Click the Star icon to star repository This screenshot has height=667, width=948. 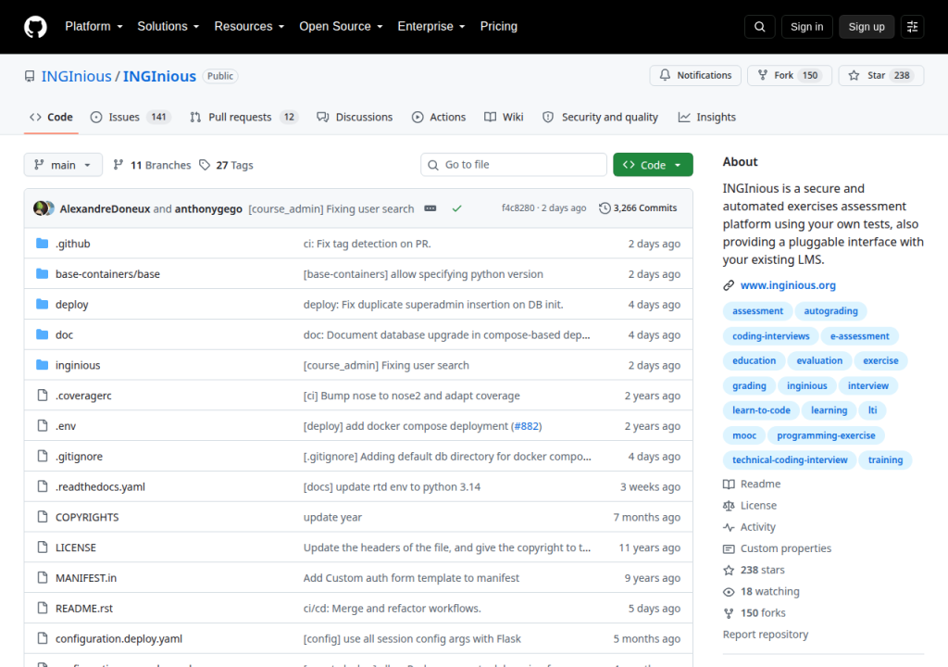pos(854,75)
